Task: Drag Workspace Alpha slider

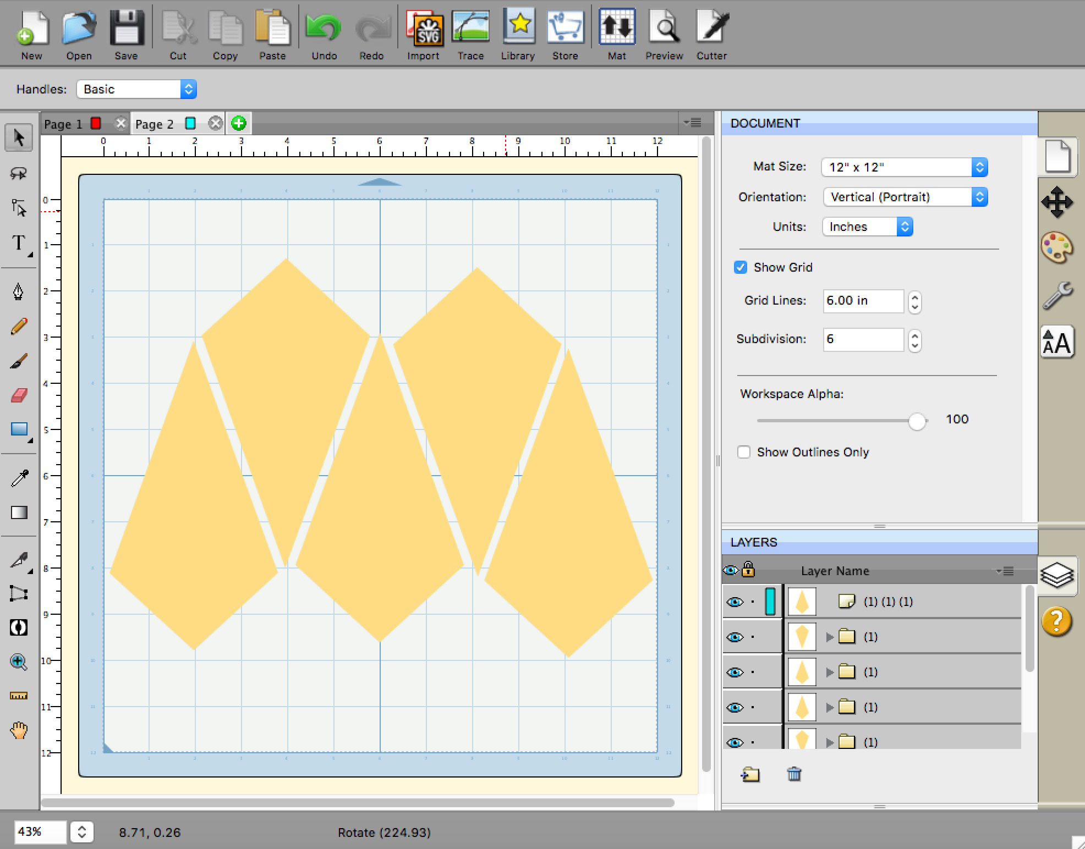Action: click(x=917, y=421)
